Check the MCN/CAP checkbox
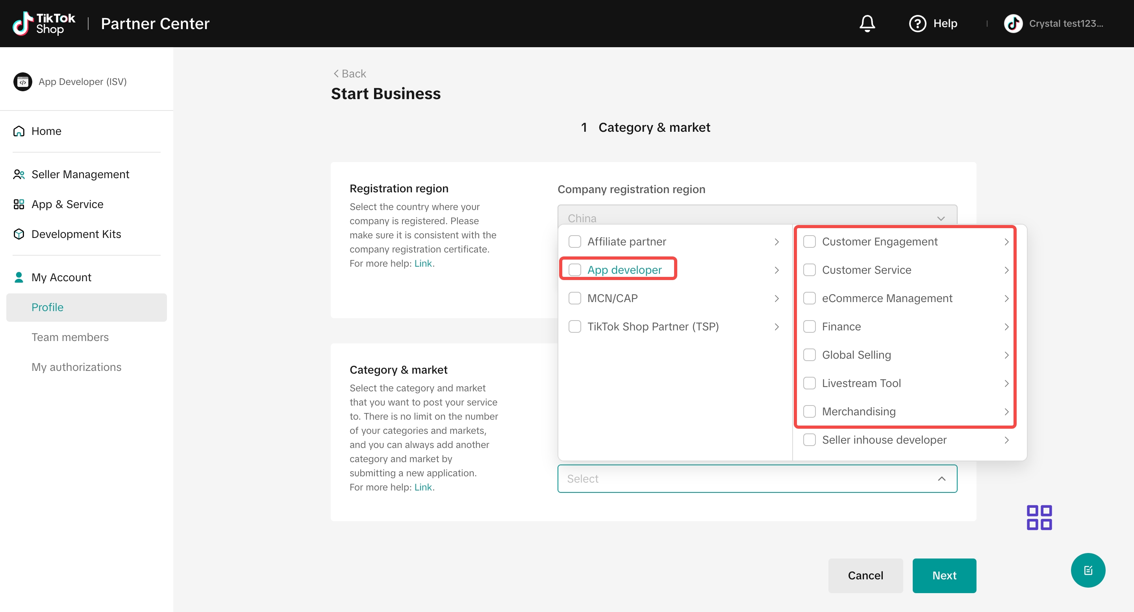 (574, 298)
